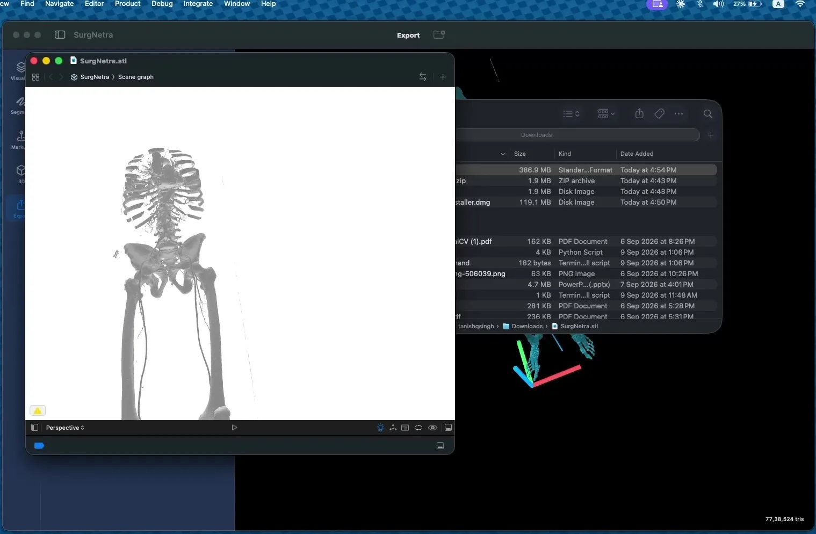Click Downloads in Finder path bar
This screenshot has height=534, width=816.
point(522,326)
